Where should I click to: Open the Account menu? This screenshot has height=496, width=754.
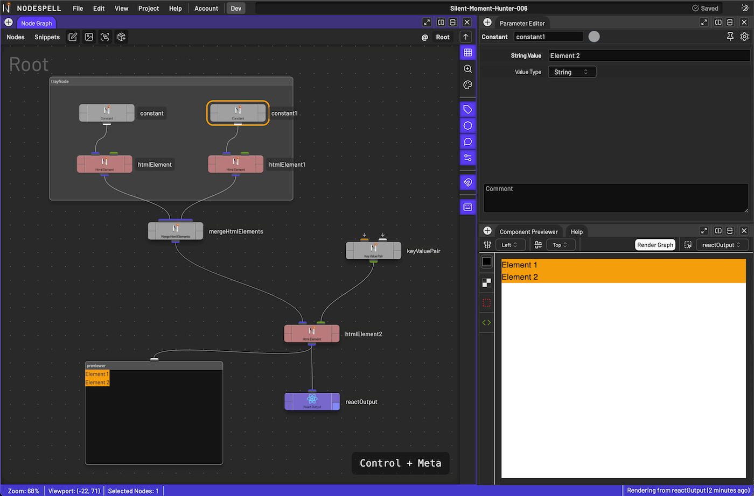(x=206, y=8)
